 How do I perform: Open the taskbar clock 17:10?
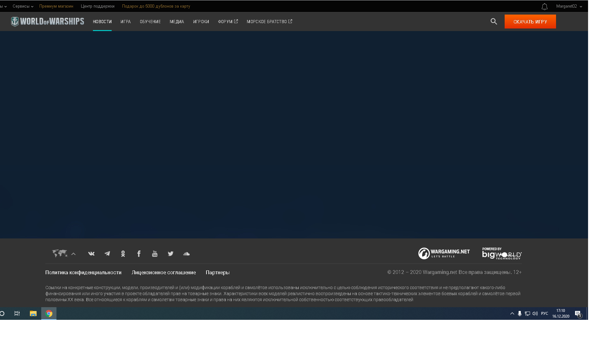[x=561, y=313]
